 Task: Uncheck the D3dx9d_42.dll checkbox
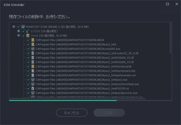point(28,58)
